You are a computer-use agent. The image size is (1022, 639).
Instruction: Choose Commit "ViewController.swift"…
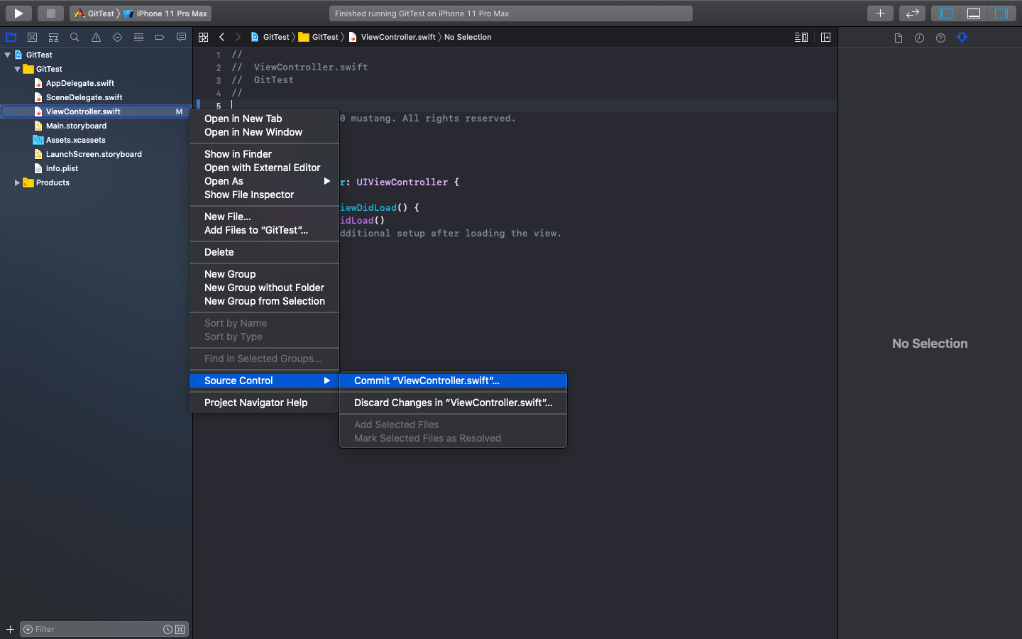pos(453,381)
